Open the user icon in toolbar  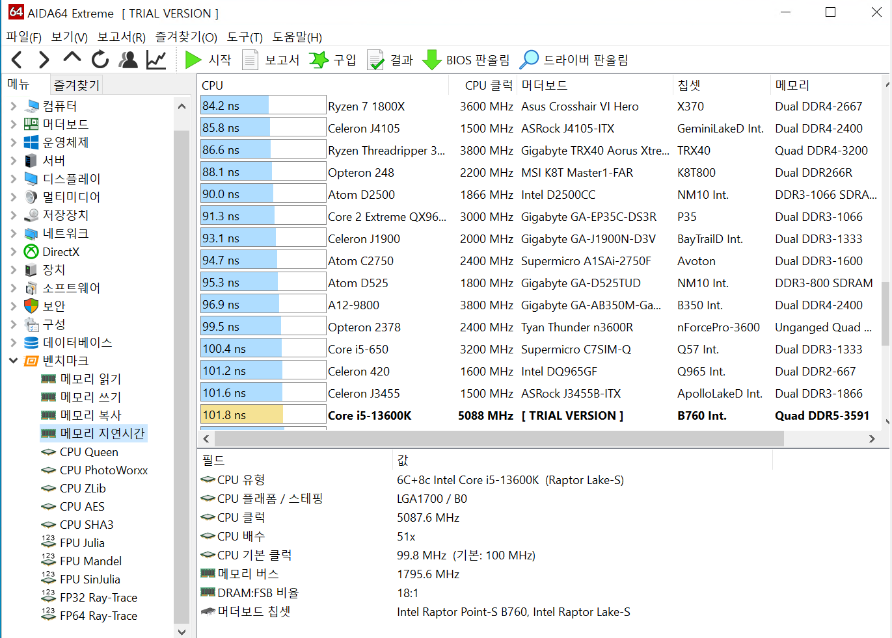[x=128, y=60]
